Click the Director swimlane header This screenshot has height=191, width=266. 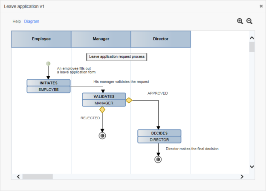[161, 39]
